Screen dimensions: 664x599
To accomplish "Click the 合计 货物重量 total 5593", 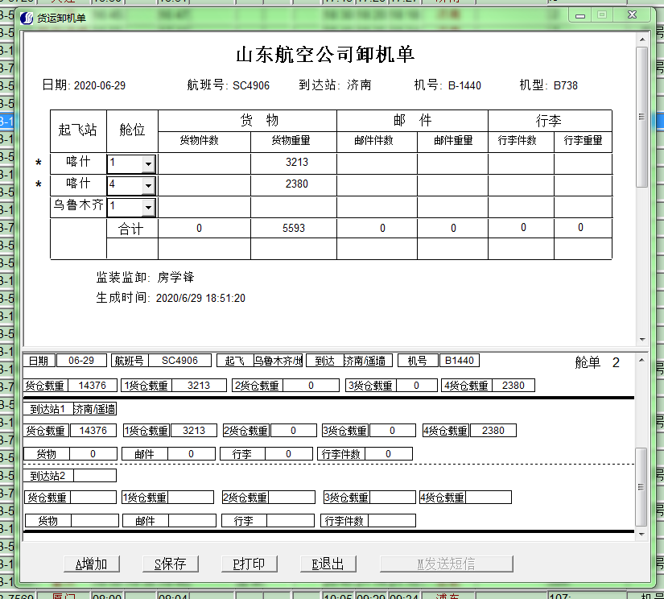I will coord(294,228).
